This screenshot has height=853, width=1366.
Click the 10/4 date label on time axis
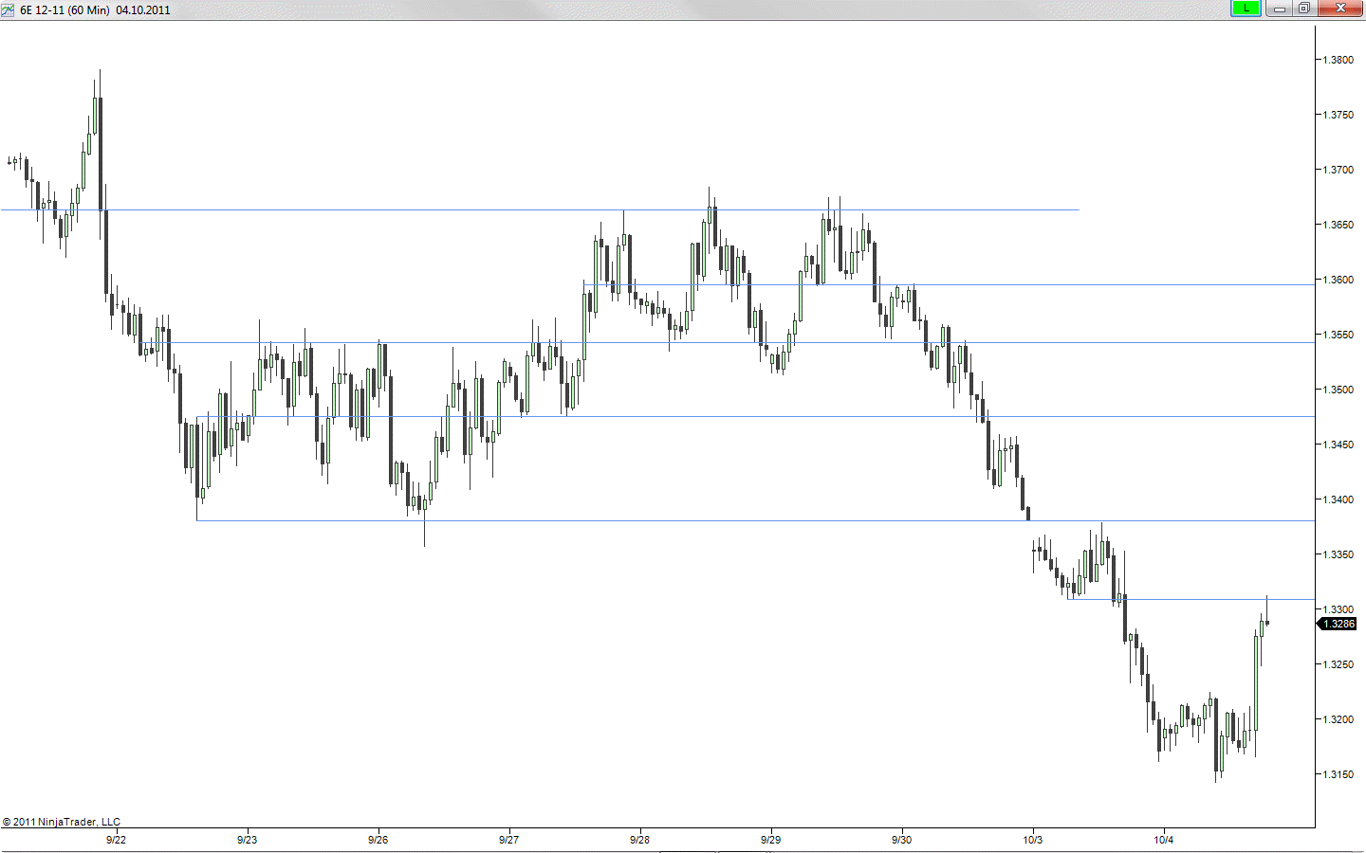pyautogui.click(x=1163, y=840)
